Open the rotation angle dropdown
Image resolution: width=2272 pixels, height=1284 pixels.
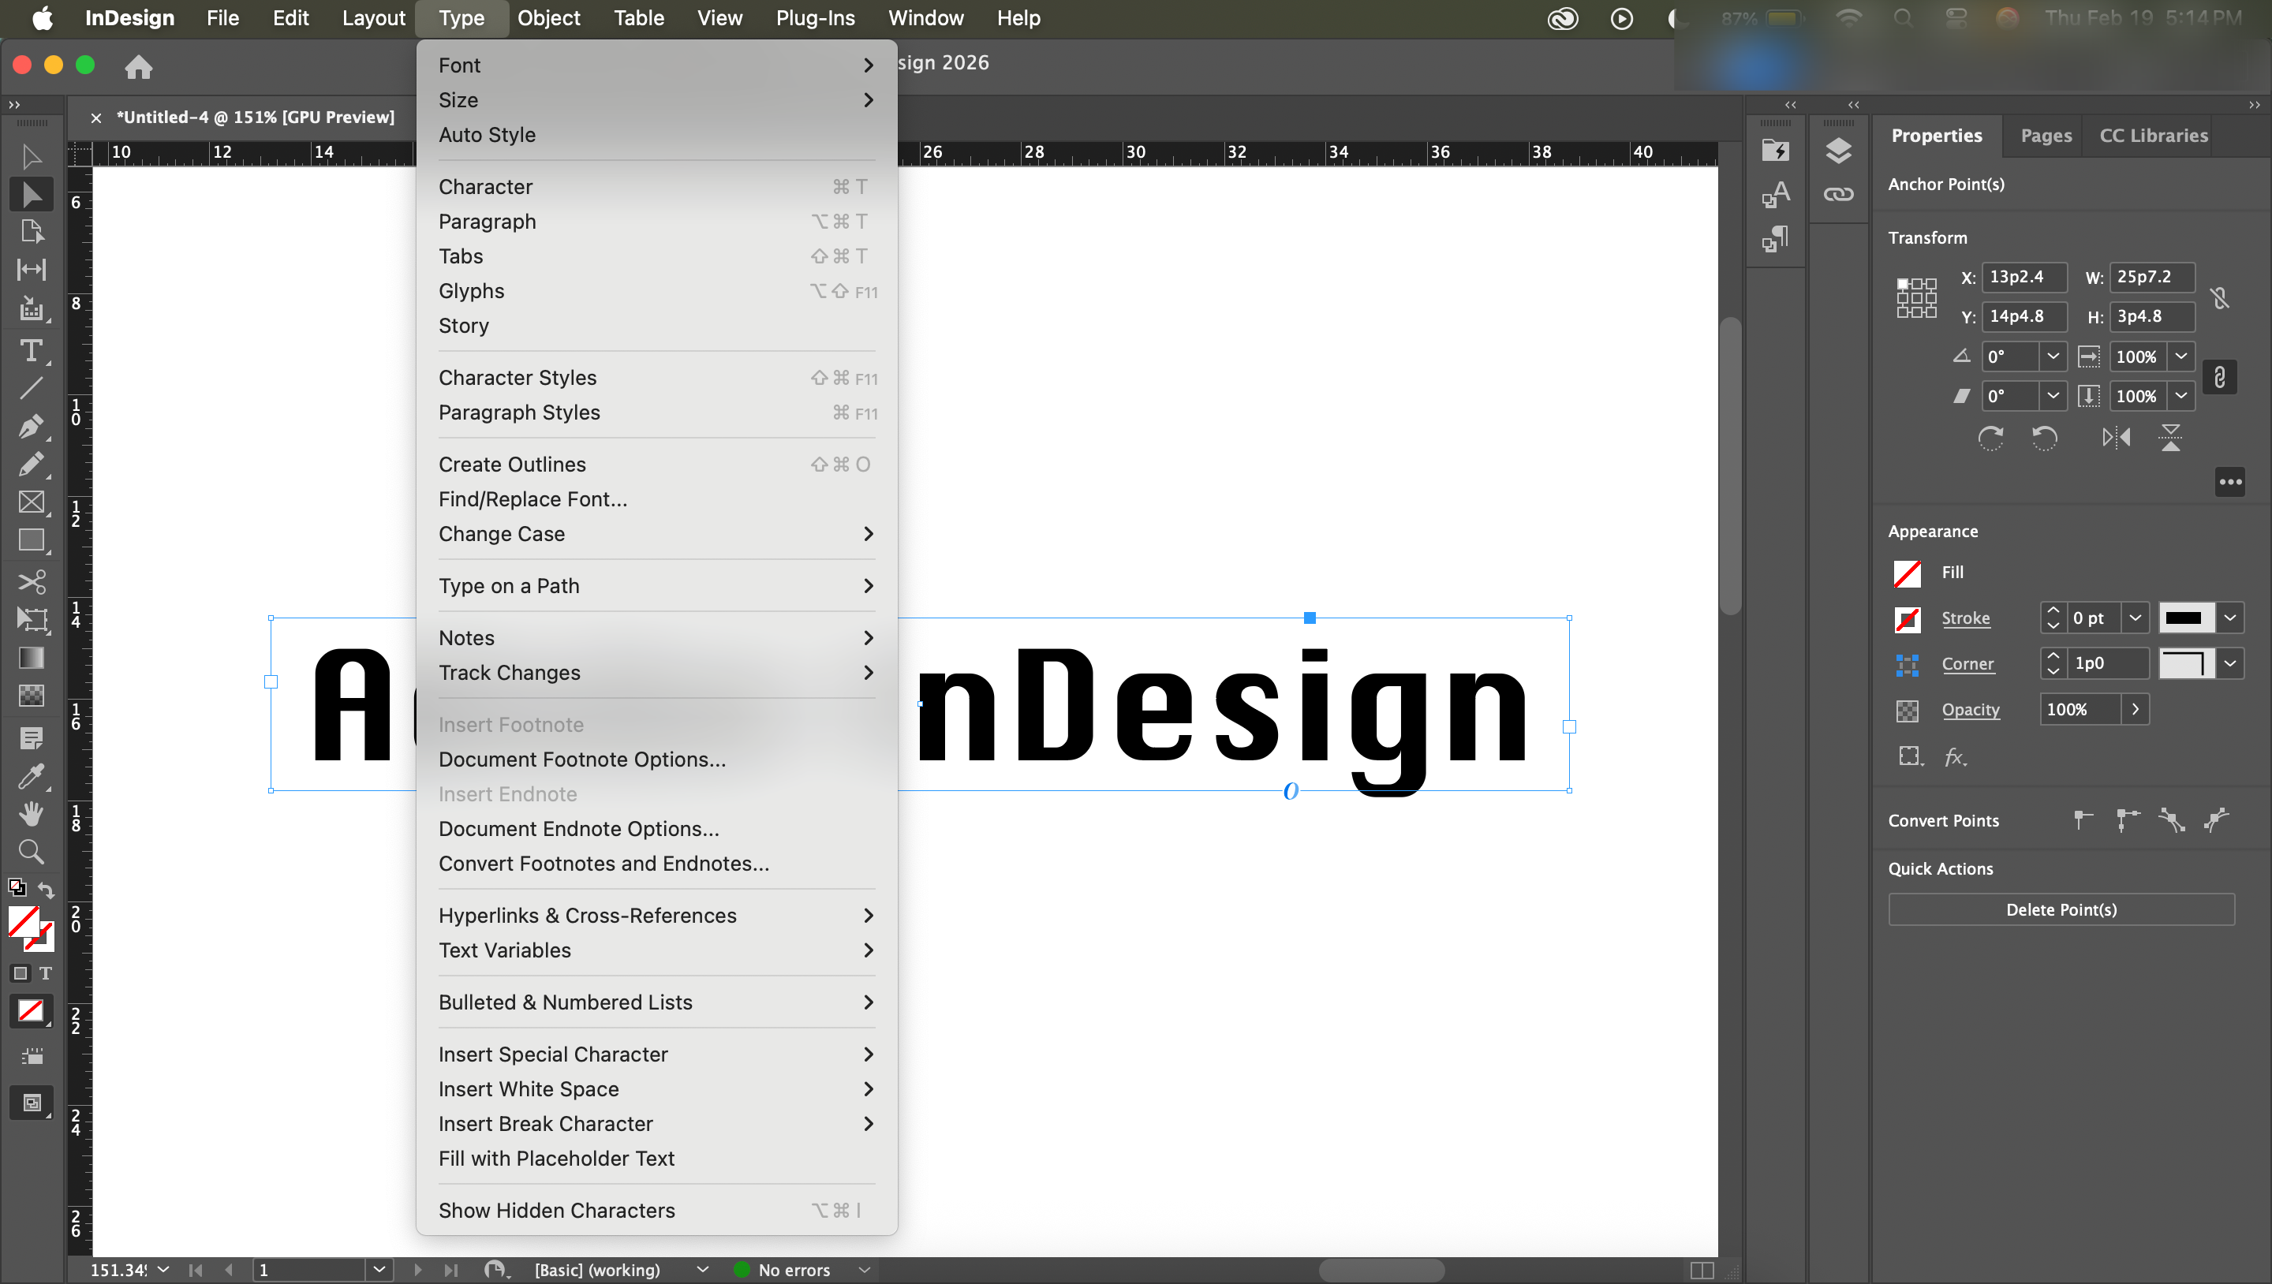2053,356
